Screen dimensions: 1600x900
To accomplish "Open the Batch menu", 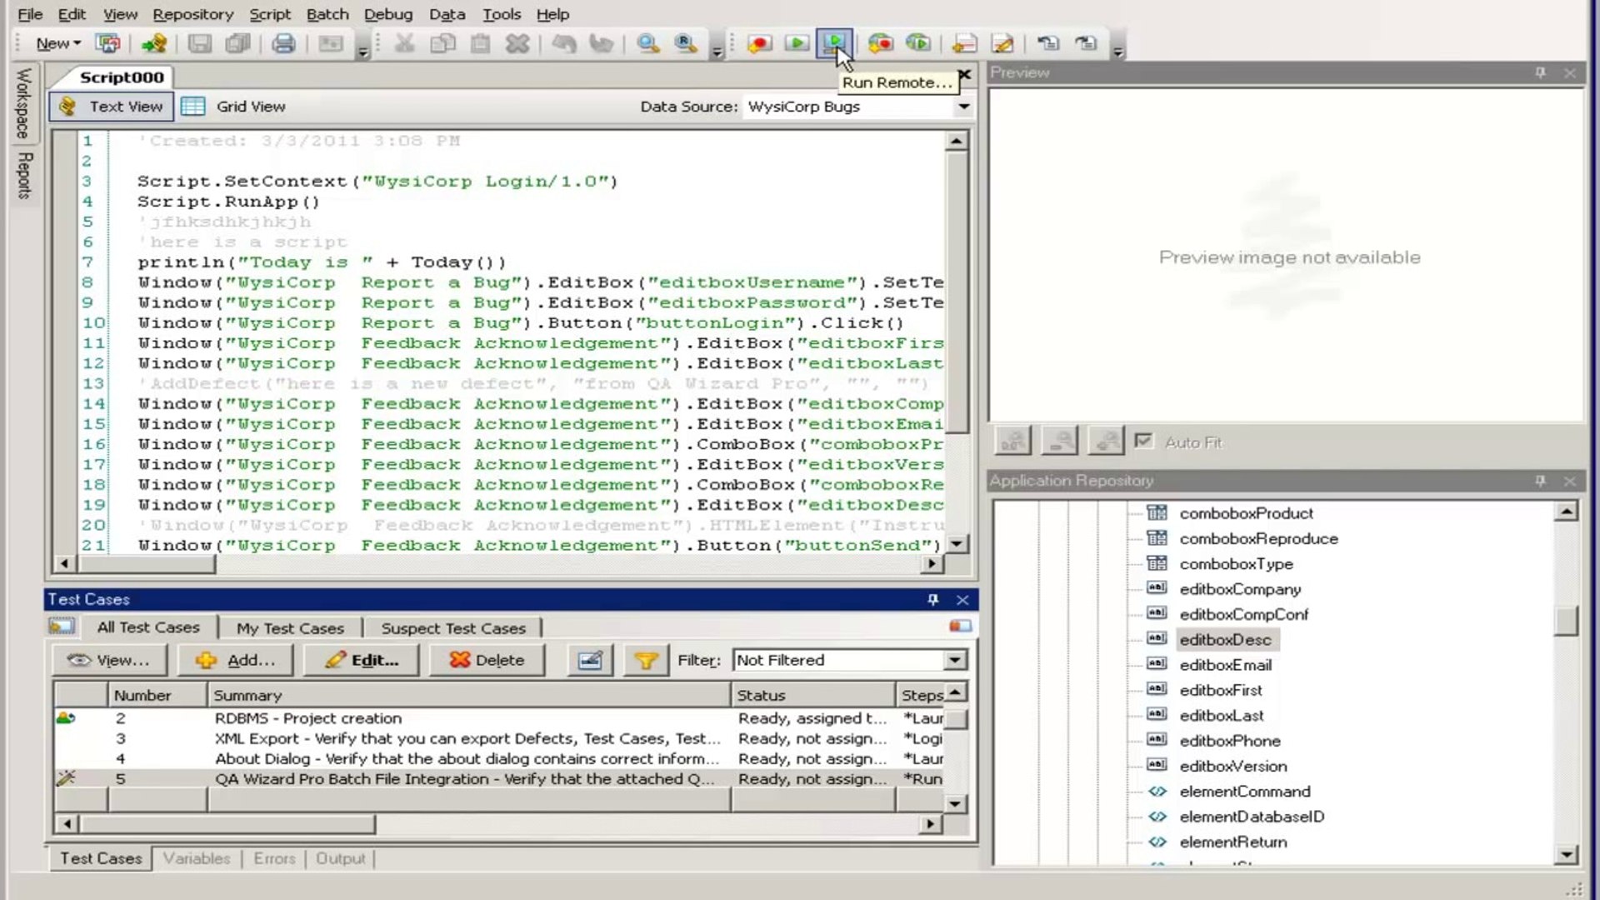I will click(x=327, y=14).
